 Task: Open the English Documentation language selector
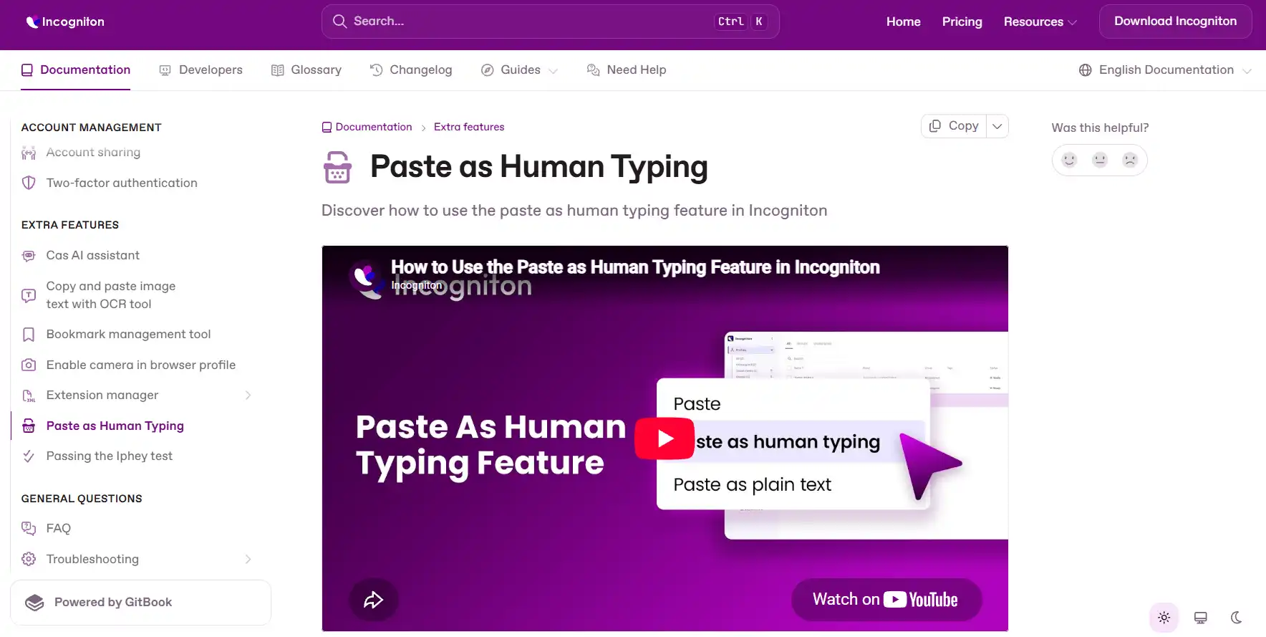[1165, 70]
